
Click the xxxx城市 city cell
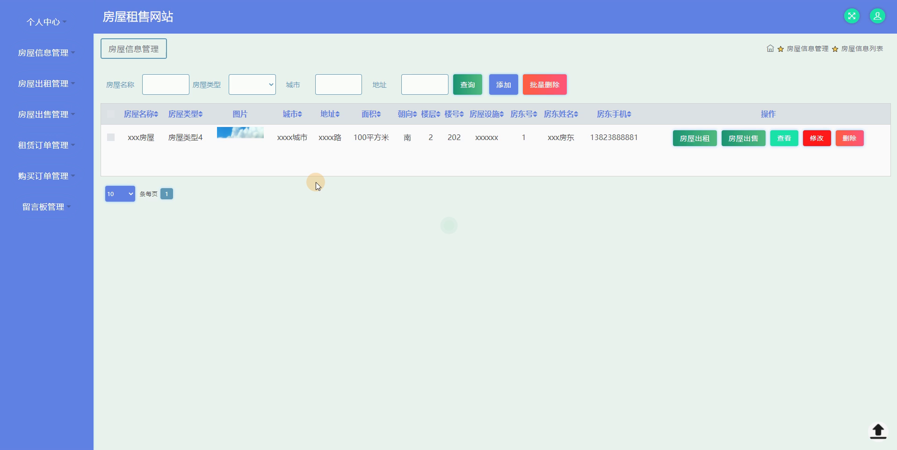click(x=292, y=137)
